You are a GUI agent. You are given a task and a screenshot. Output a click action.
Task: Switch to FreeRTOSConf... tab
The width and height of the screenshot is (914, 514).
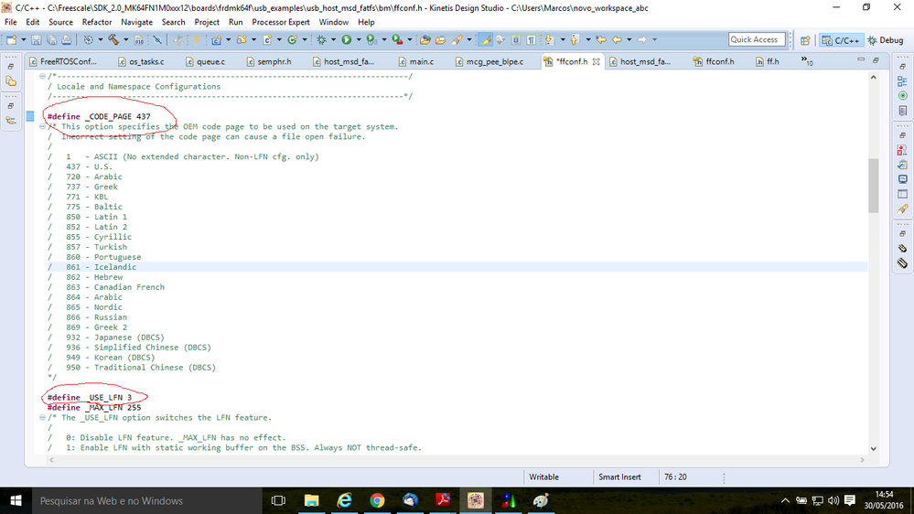coord(63,61)
